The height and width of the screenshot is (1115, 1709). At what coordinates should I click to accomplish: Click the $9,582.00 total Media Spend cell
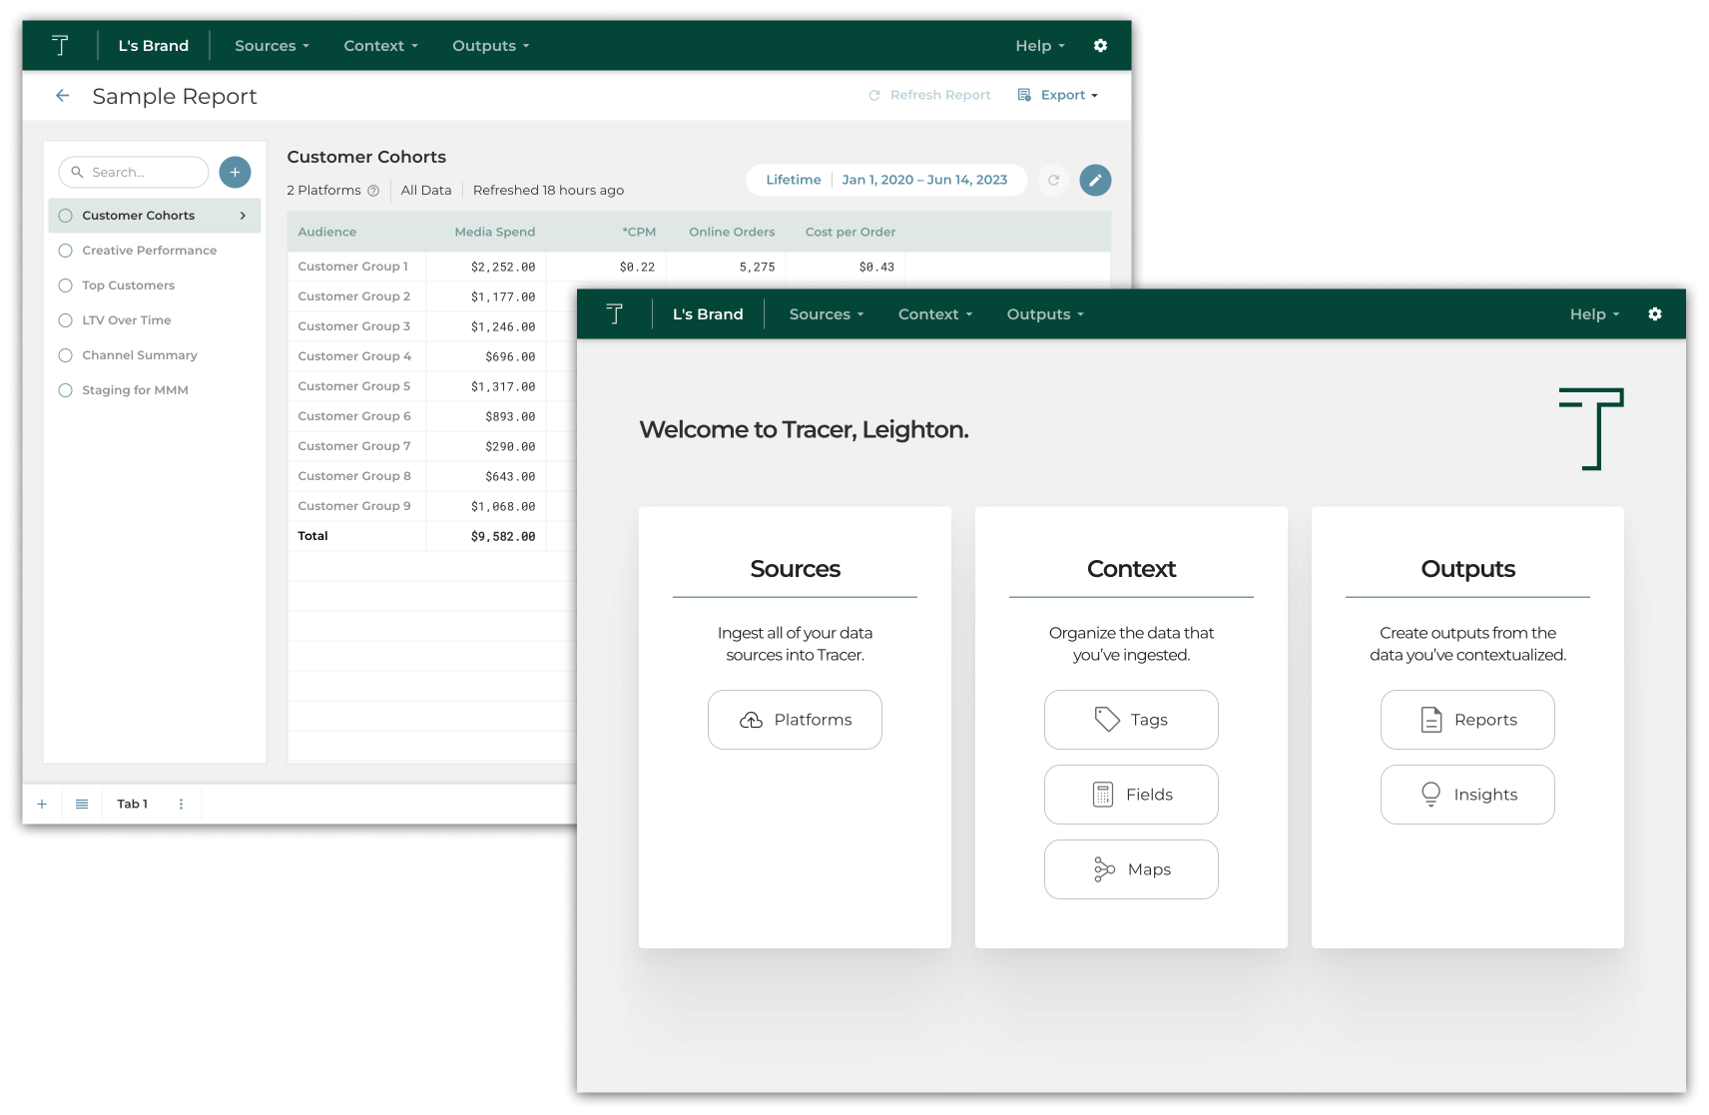(x=503, y=536)
